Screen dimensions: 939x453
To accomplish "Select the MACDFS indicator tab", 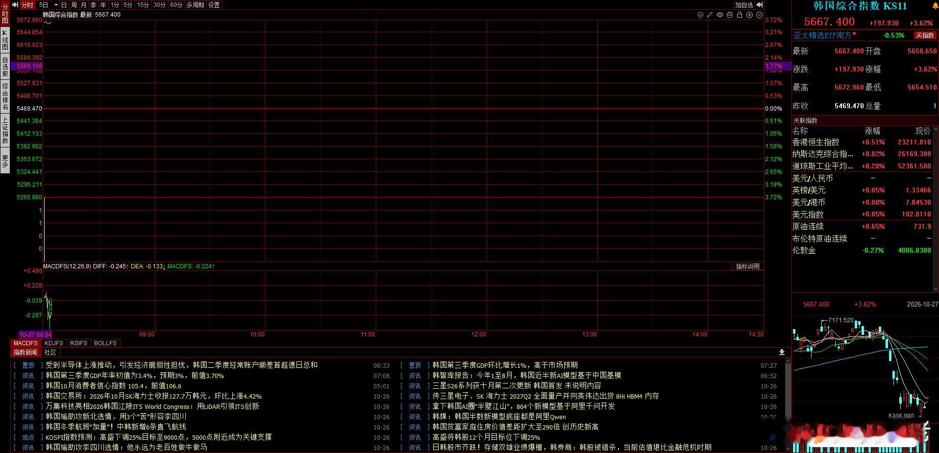I will 25,343.
